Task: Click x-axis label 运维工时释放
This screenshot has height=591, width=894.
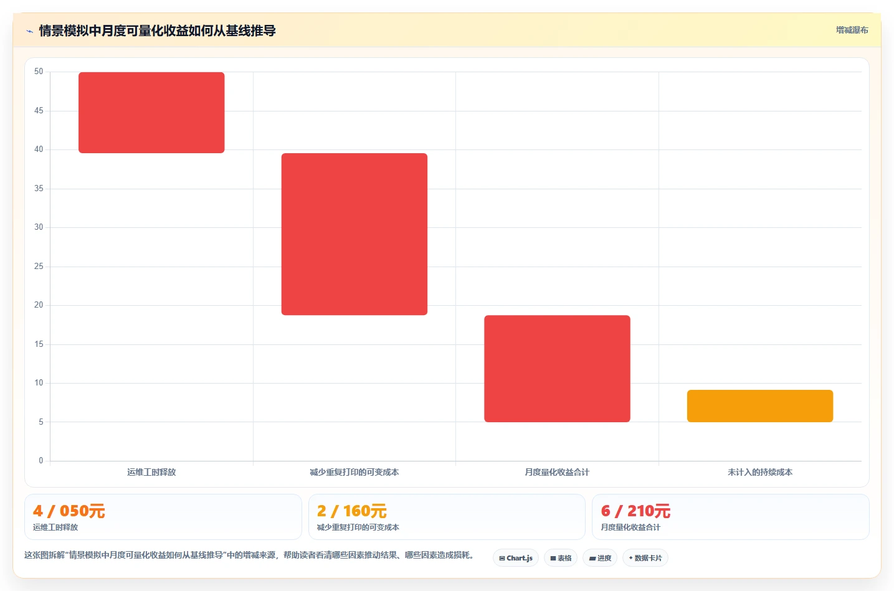Action: (151, 472)
